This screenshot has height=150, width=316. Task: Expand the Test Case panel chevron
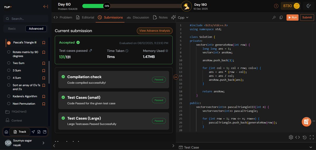pos(311,147)
